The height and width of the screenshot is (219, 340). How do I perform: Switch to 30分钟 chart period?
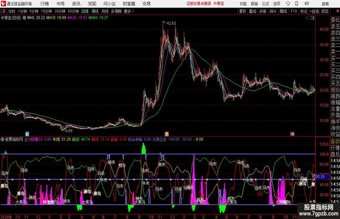point(60,11)
